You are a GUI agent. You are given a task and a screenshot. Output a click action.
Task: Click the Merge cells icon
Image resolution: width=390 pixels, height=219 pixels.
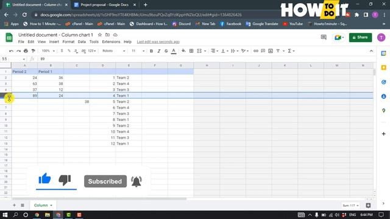coord(199,51)
